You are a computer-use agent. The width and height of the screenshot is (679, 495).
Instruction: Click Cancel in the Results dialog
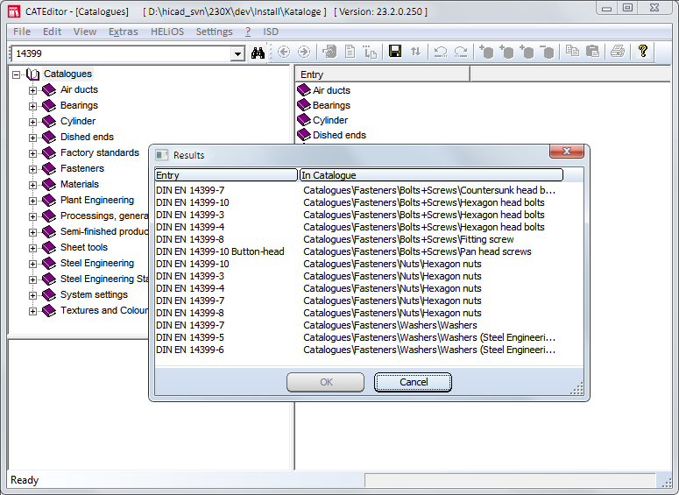(414, 382)
